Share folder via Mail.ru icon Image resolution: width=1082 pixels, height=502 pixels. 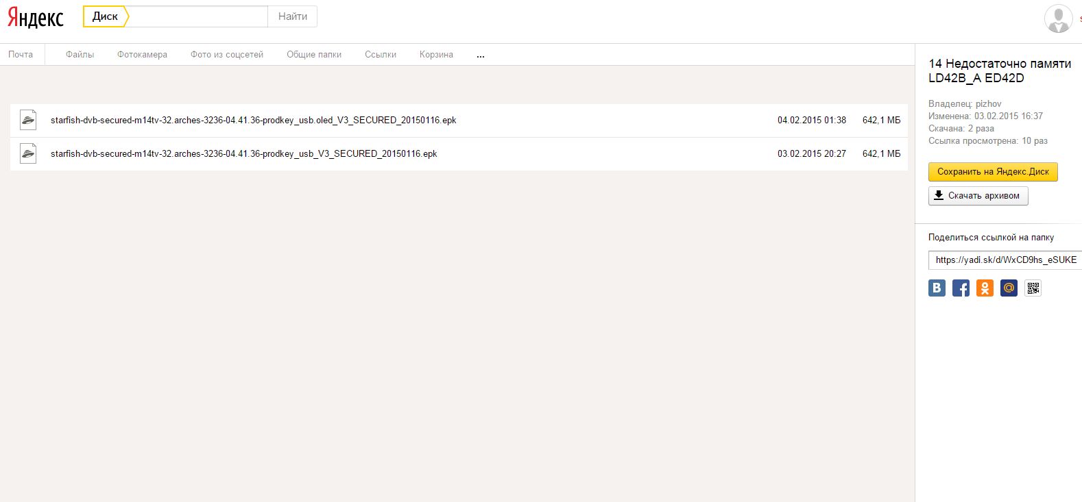tap(1009, 288)
